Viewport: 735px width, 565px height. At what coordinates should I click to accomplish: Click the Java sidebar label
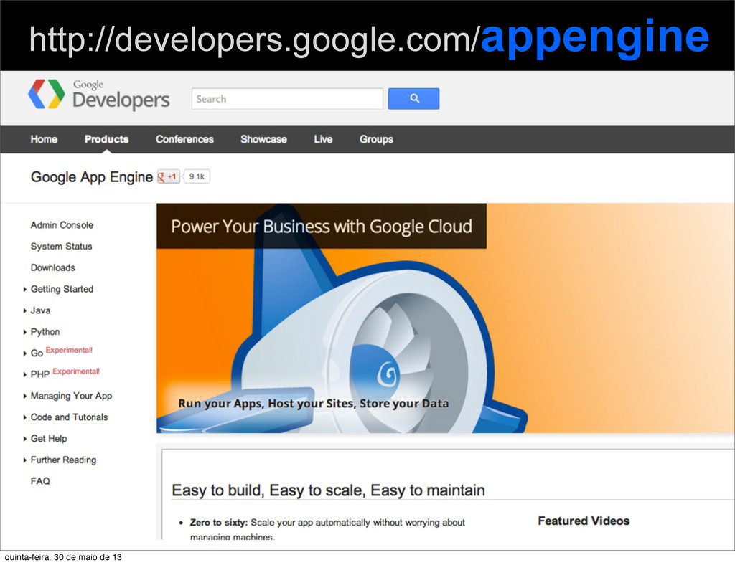tap(40, 310)
